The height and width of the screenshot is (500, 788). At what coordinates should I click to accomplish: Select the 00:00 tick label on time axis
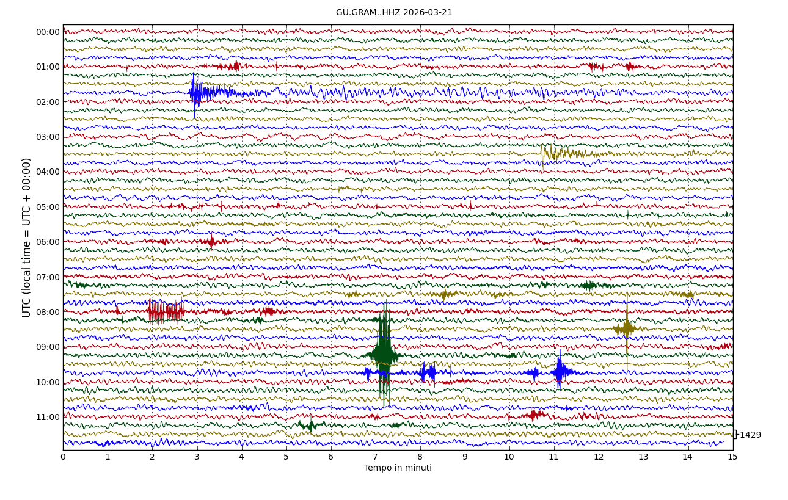point(48,32)
